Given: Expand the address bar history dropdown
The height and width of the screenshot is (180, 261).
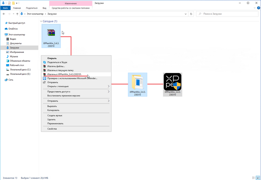Looking at the screenshot, I should pos(186,14).
